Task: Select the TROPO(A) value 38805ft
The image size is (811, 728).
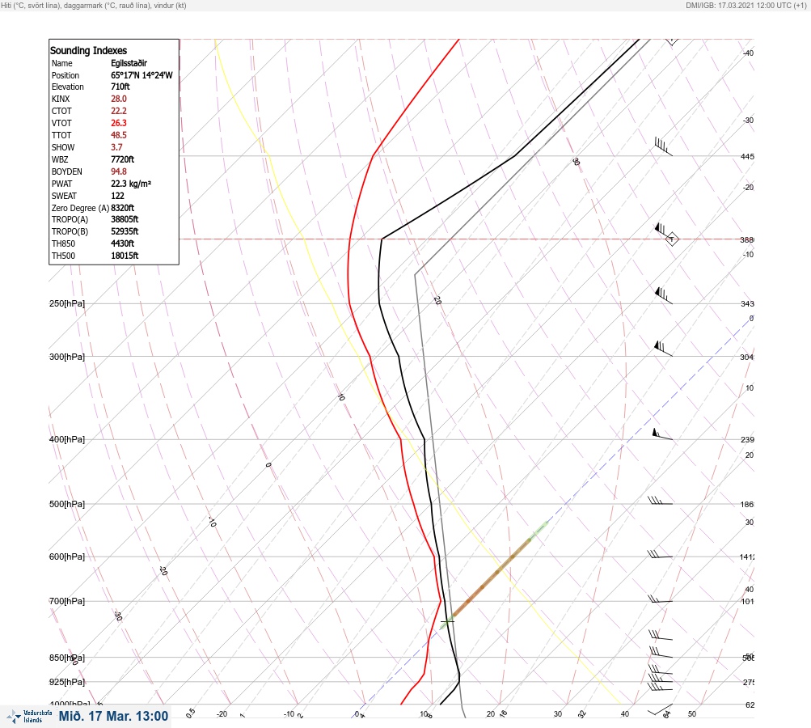Action: (125, 219)
